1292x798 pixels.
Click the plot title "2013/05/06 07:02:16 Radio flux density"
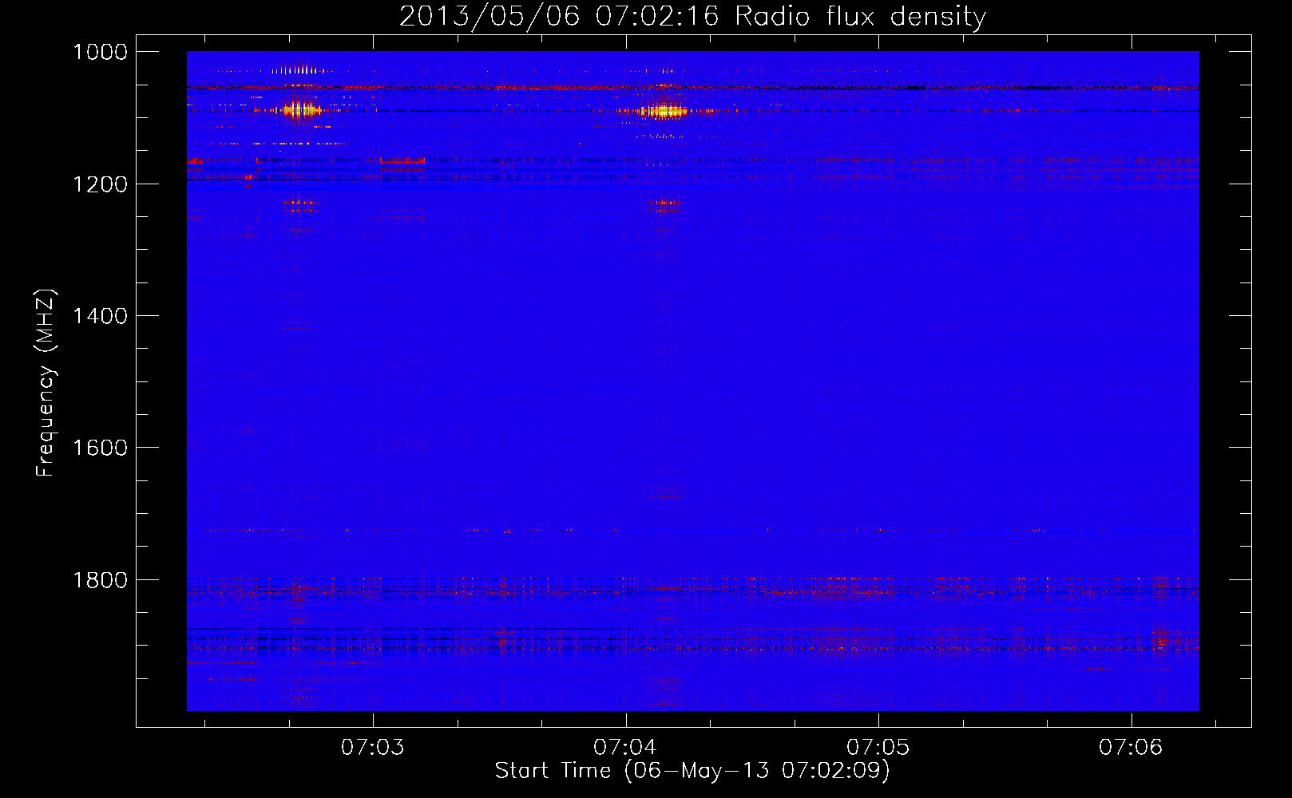692,16
